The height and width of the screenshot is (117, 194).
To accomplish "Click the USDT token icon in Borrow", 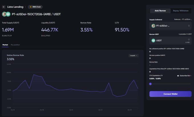I will [153, 41].
